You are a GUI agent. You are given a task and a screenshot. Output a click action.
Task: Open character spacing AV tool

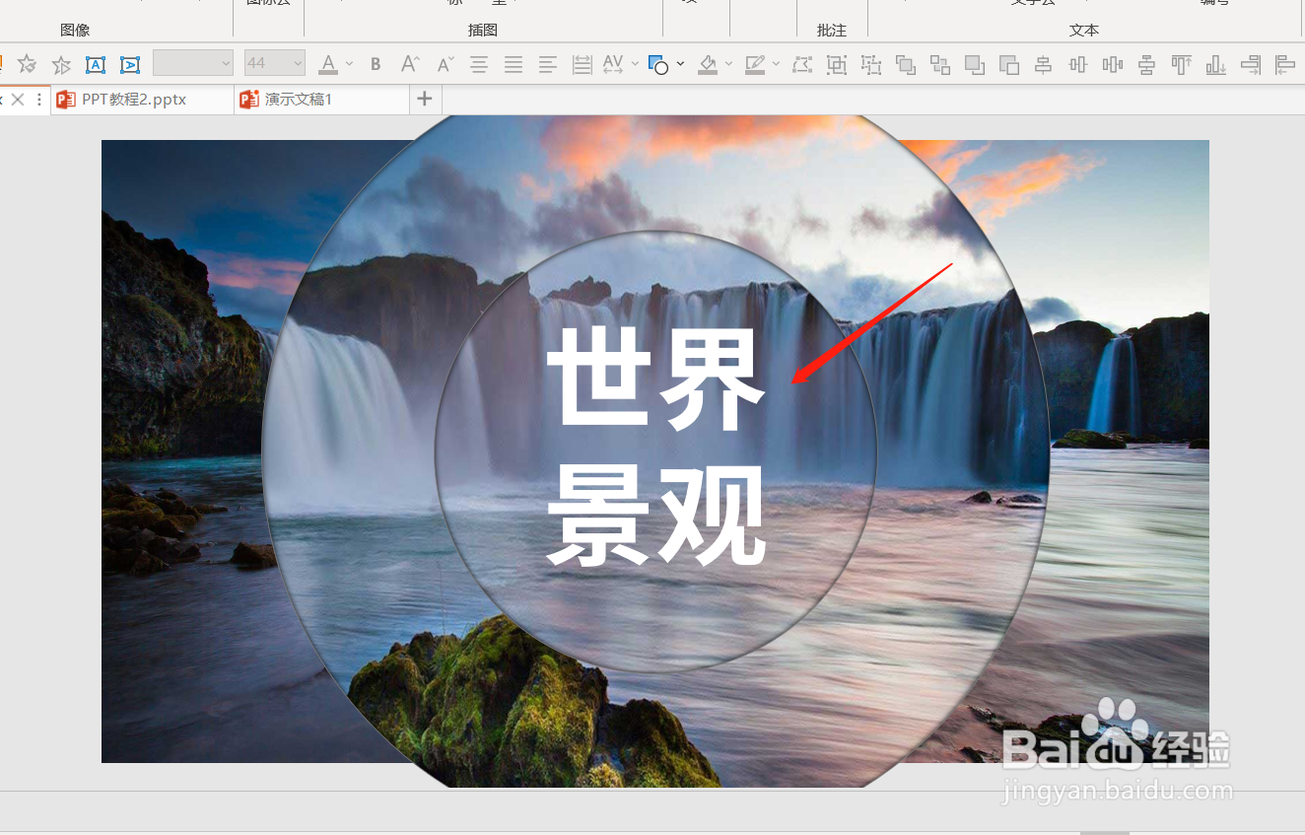point(613,64)
